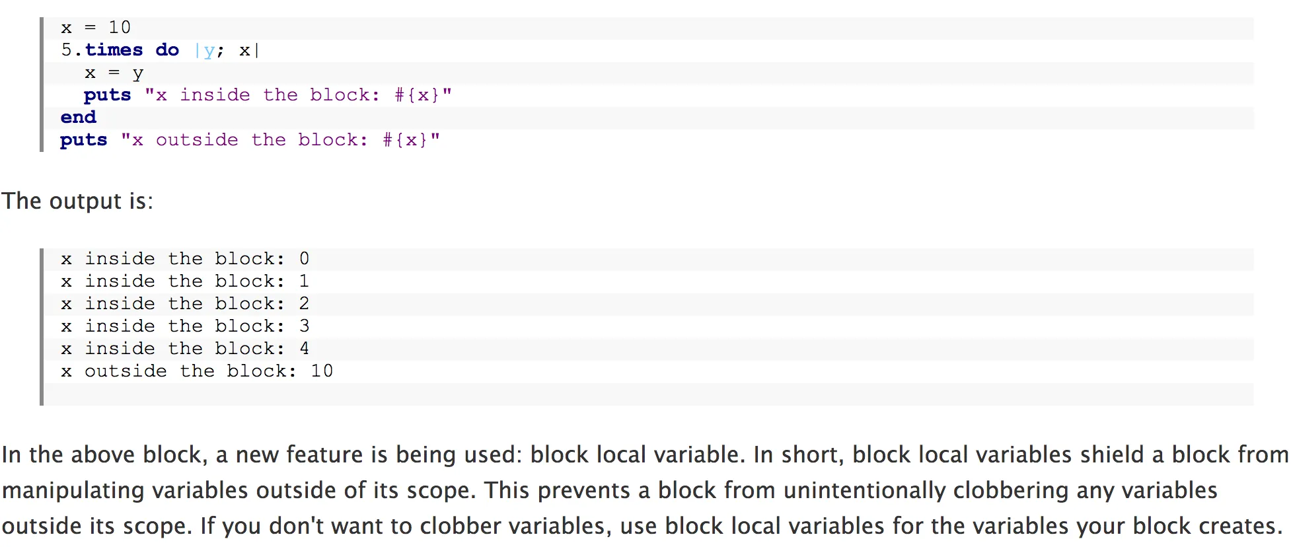The image size is (1291, 547).
Task: Click the paragraph line starting 'In the above block'
Action: tap(644, 455)
